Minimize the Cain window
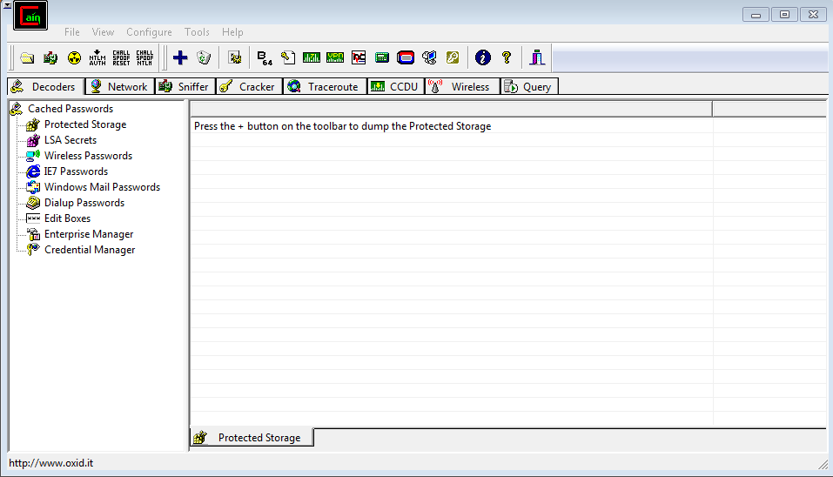 click(x=756, y=14)
